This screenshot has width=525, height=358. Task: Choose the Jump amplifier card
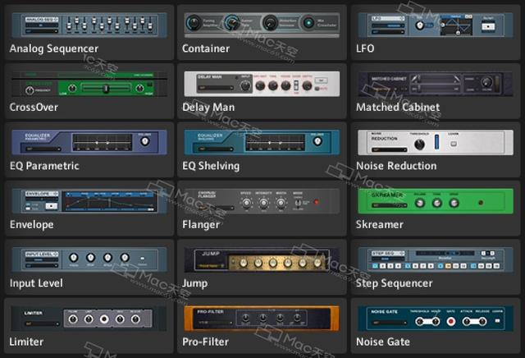click(x=262, y=267)
